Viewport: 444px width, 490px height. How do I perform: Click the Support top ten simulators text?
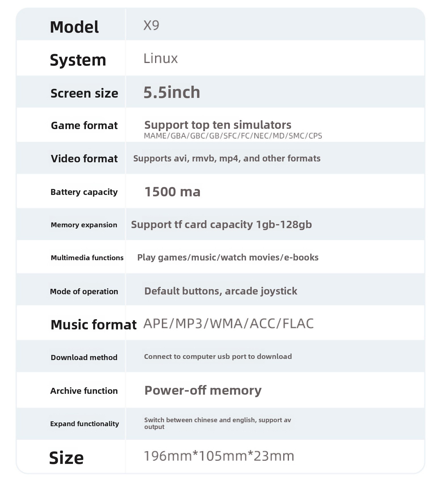(x=218, y=125)
